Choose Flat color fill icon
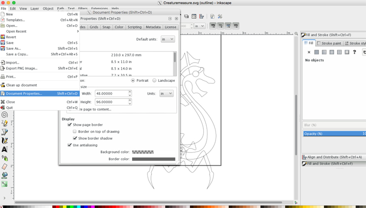 (x=317, y=52)
